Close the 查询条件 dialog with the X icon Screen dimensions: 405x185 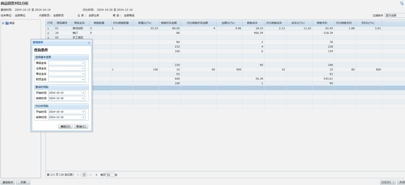tap(89, 43)
